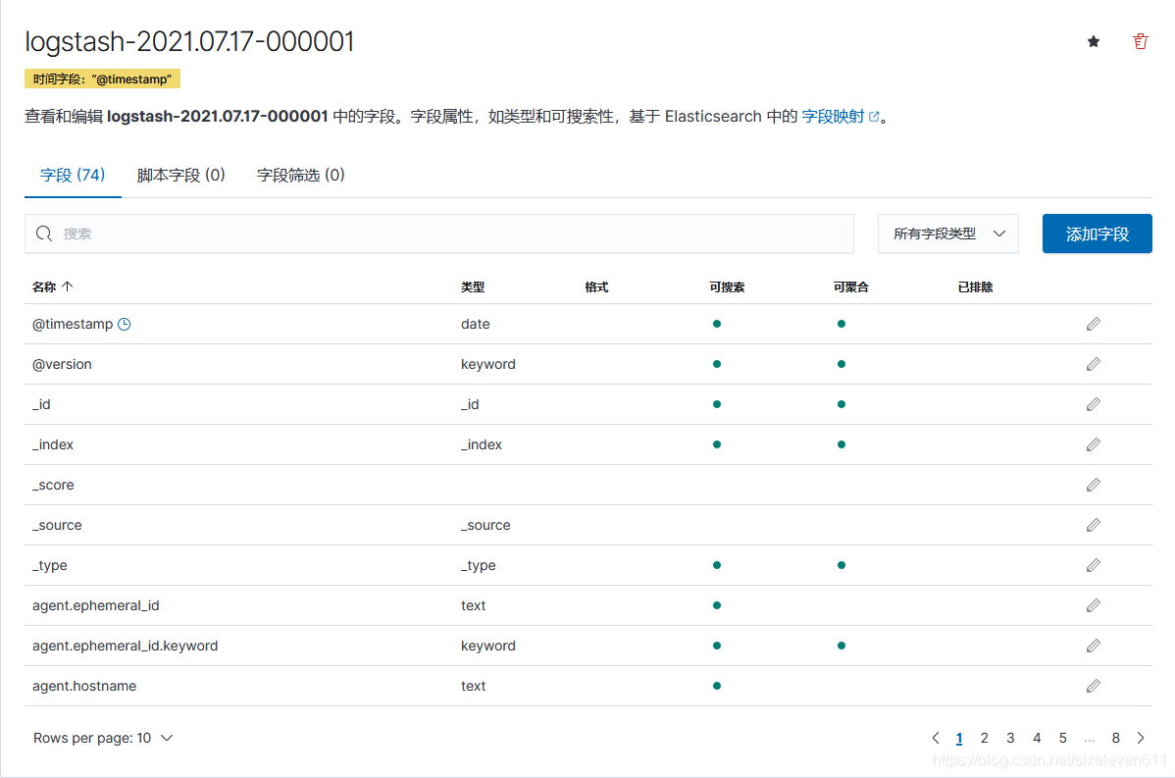Image resolution: width=1175 pixels, height=778 pixels.
Task: Click the search magnifier icon
Action: coord(43,233)
